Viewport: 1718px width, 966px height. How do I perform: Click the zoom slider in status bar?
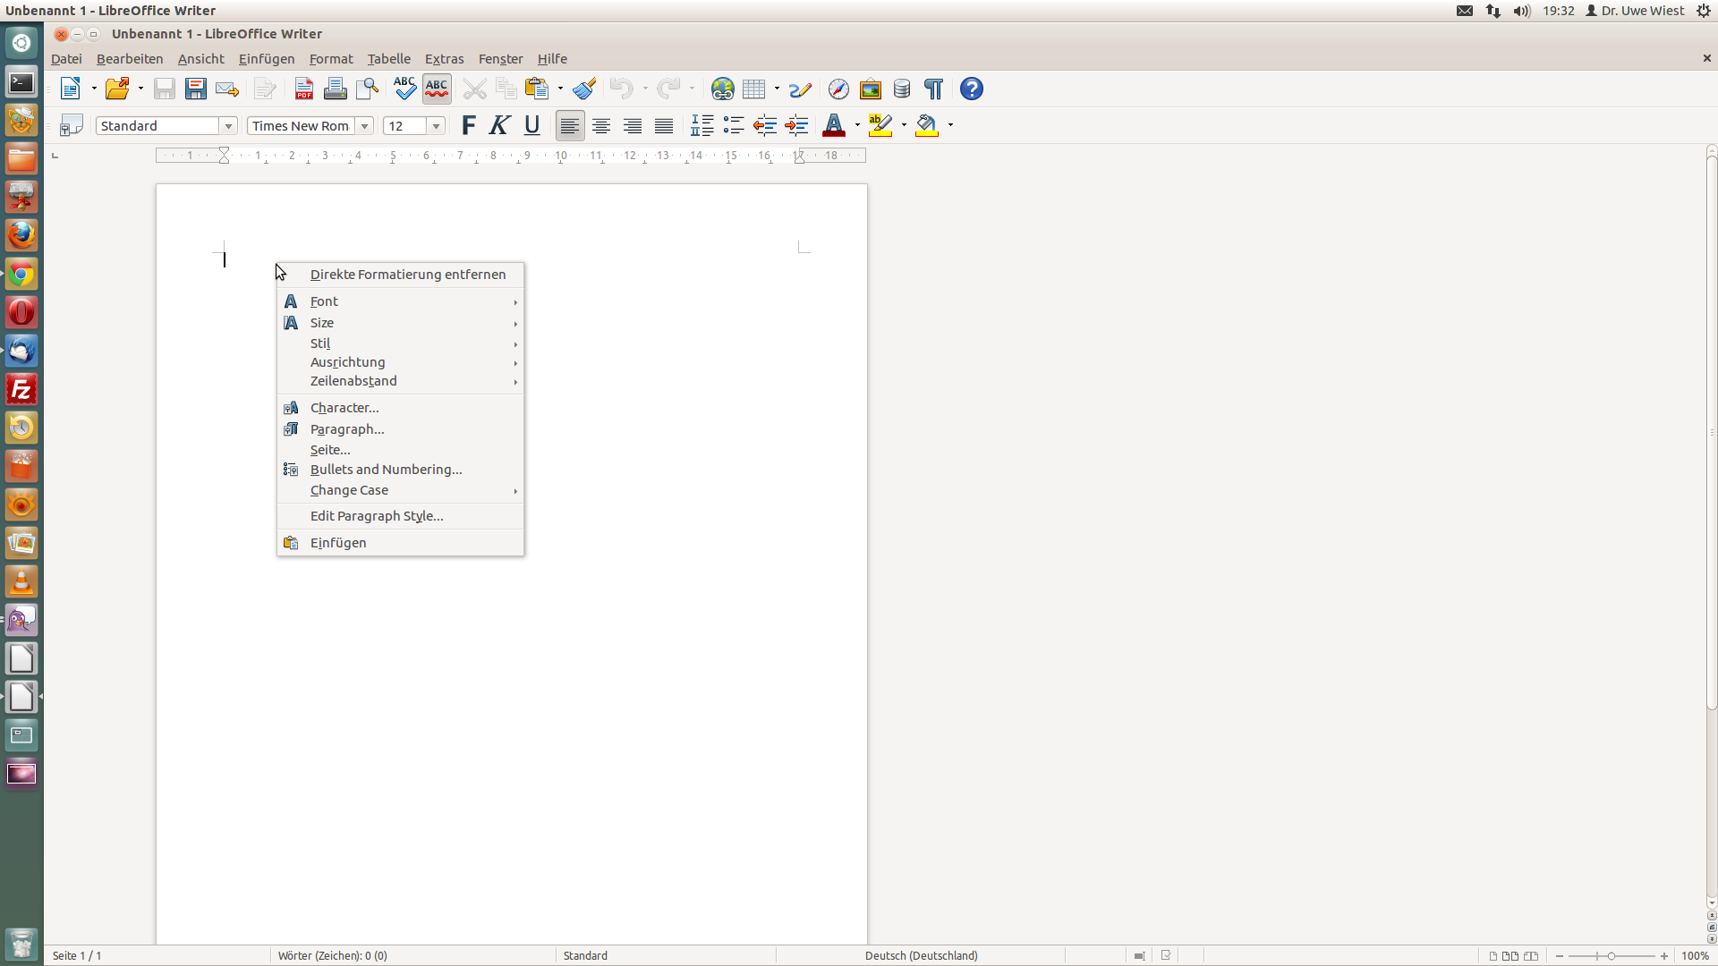point(1611,956)
